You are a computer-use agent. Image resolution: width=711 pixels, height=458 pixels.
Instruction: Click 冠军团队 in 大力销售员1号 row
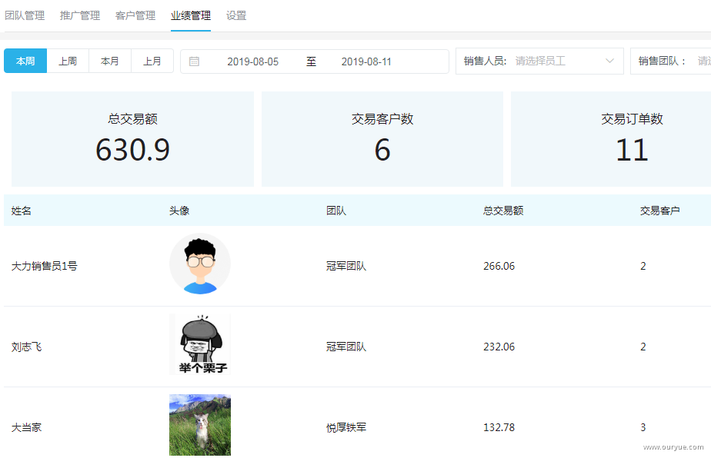pos(346,266)
